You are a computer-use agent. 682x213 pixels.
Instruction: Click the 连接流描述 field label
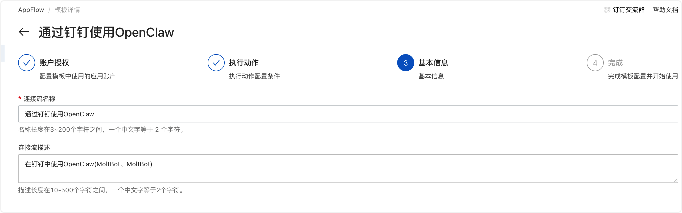34,148
